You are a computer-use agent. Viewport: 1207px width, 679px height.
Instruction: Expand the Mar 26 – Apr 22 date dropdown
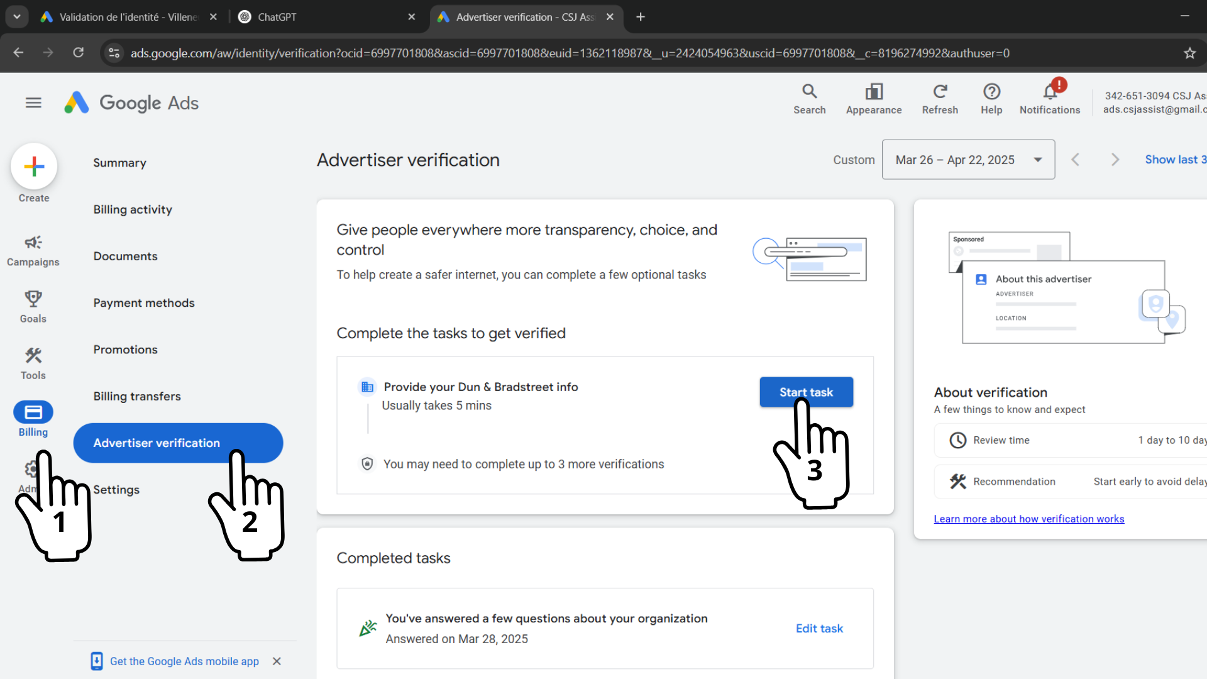pos(968,160)
